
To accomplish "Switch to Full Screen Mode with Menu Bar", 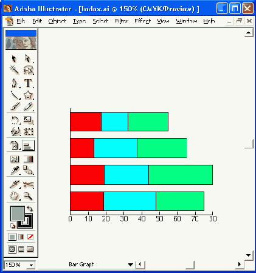I will click(21, 249).
